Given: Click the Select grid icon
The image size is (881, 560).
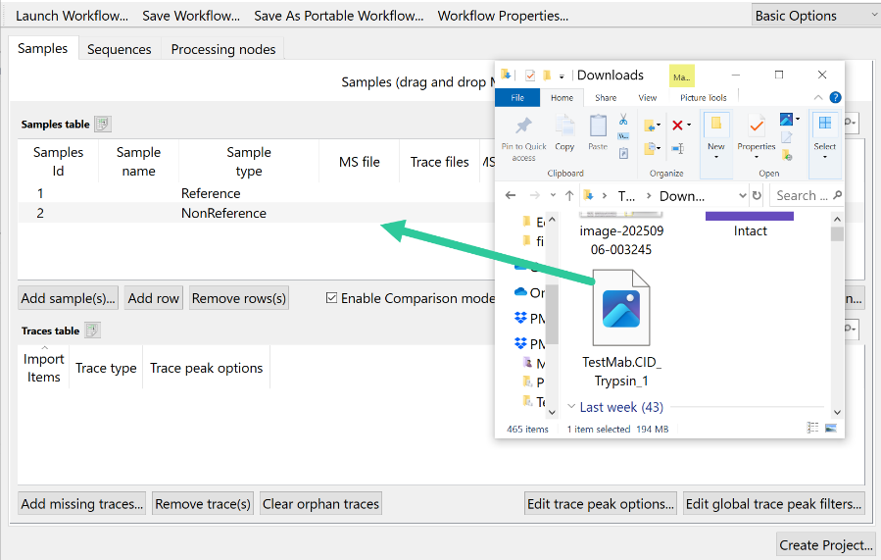Looking at the screenshot, I should [825, 124].
